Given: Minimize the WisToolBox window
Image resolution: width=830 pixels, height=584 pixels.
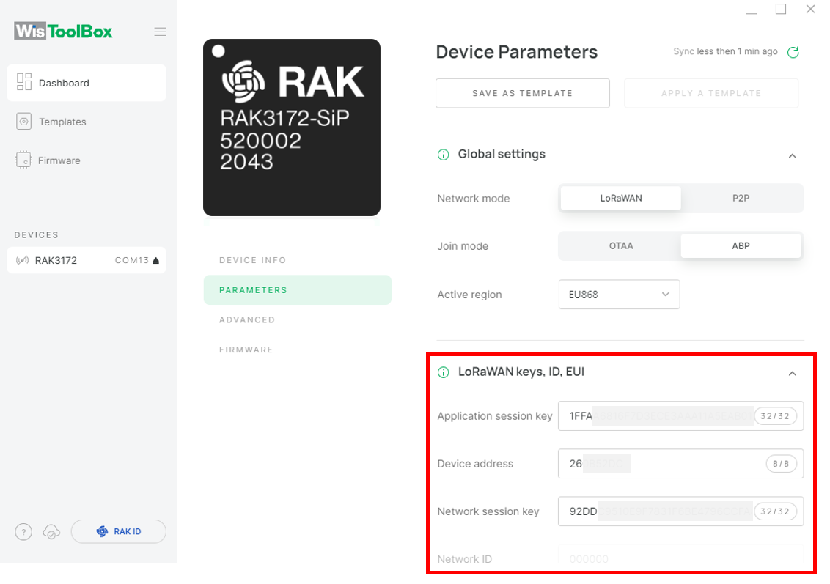Looking at the screenshot, I should pyautogui.click(x=751, y=12).
